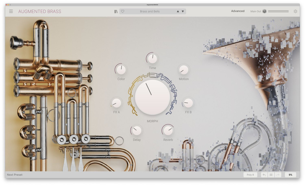This screenshot has height=185, width=305.
Task: Click the Delay knob
Action: [137, 131]
